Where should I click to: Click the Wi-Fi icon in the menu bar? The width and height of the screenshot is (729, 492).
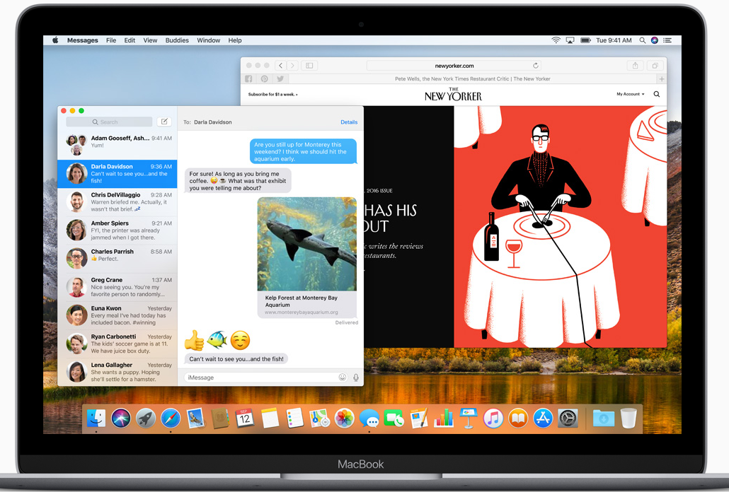click(556, 40)
